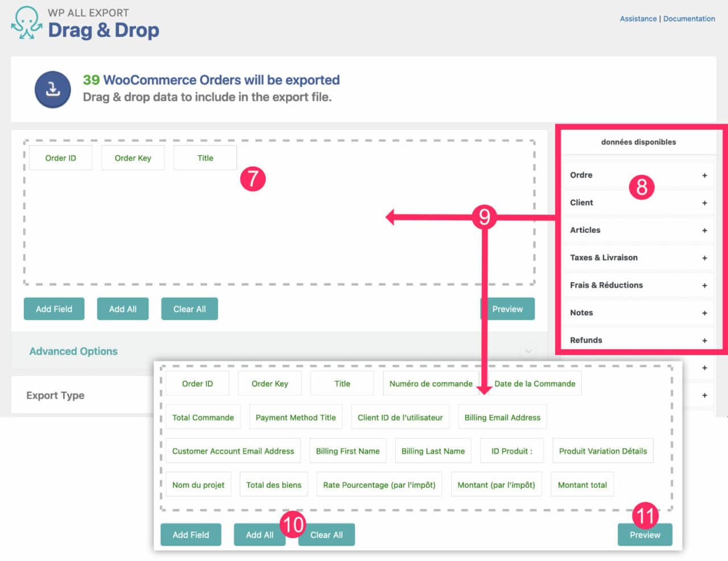Image resolution: width=728 pixels, height=561 pixels.
Task: Click the blue circular export download icon
Action: point(53,89)
